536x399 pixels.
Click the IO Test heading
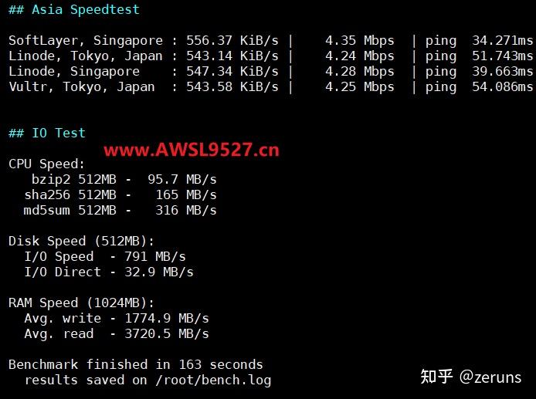coord(47,133)
